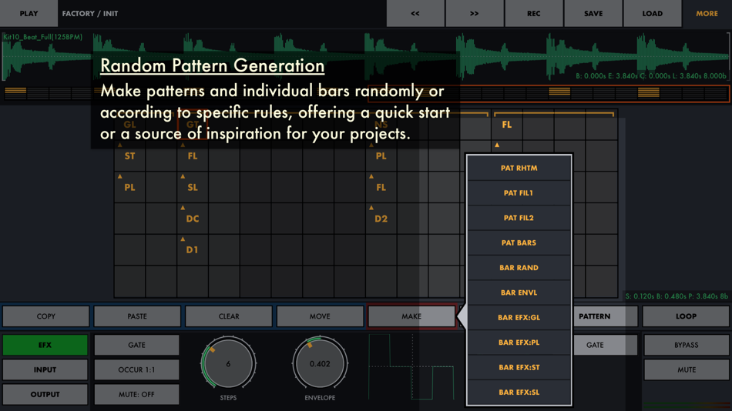
Task: Toggle GATE button beside EFX
Action: click(x=137, y=346)
